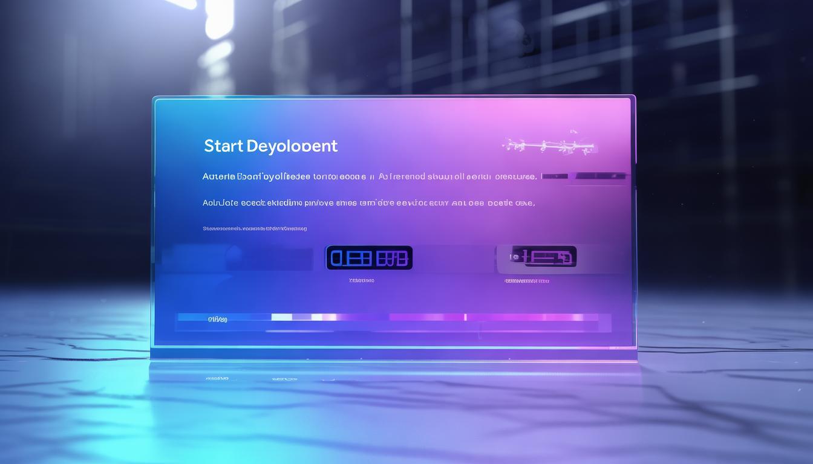Click the purple-glyph button on the right
The height and width of the screenshot is (464, 813).
click(x=541, y=257)
